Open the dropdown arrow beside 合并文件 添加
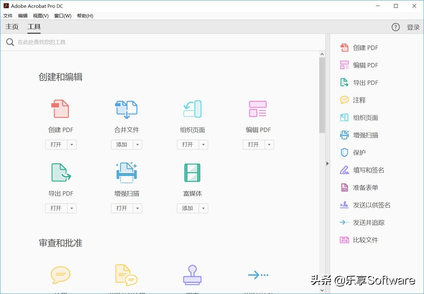 [138, 145]
